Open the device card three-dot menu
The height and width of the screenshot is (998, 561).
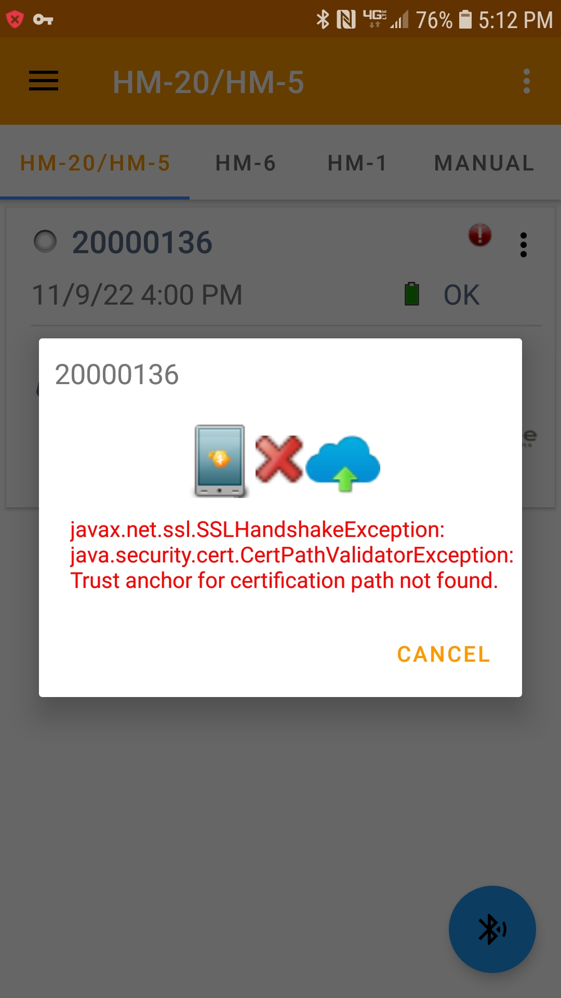tap(524, 245)
